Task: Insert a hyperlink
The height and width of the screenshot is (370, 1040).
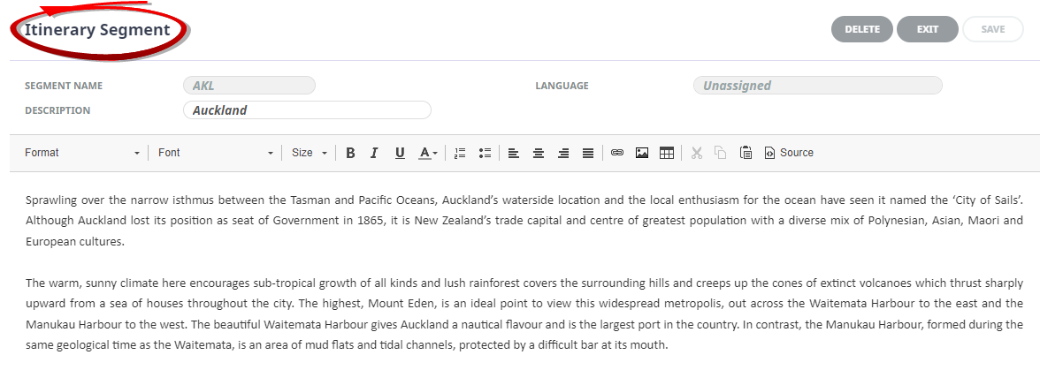Action: pyautogui.click(x=617, y=153)
